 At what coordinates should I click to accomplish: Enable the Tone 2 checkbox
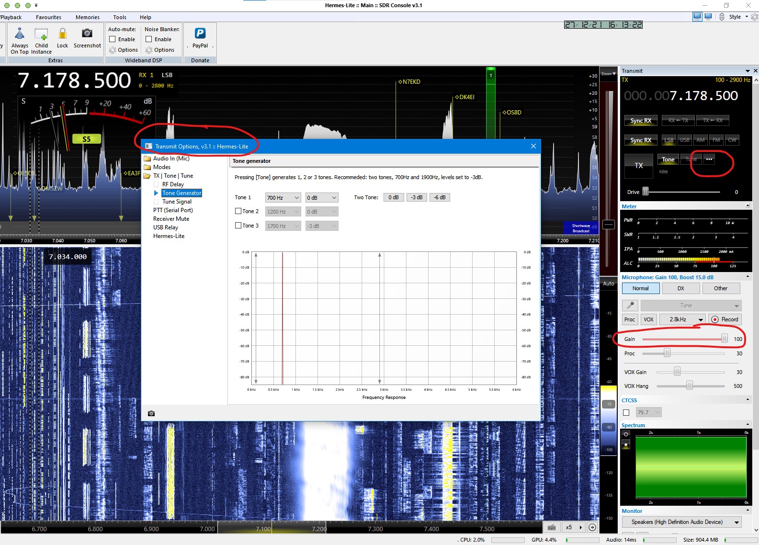238,211
